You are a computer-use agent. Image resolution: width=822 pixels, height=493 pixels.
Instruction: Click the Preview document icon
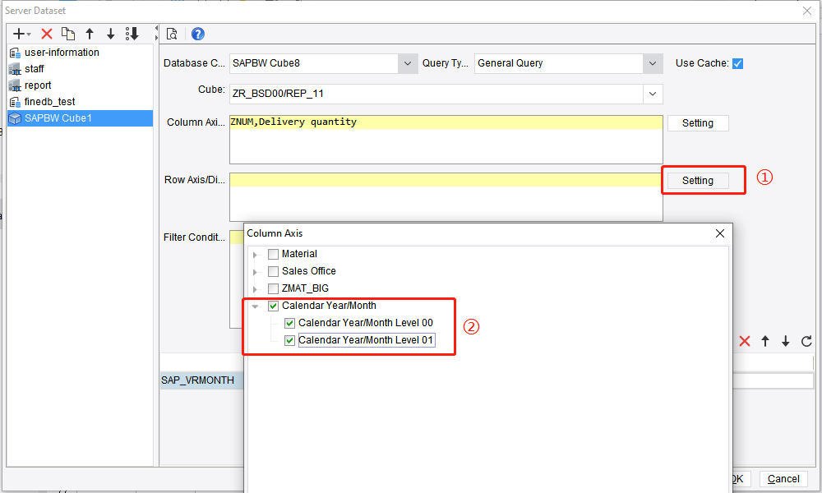173,34
